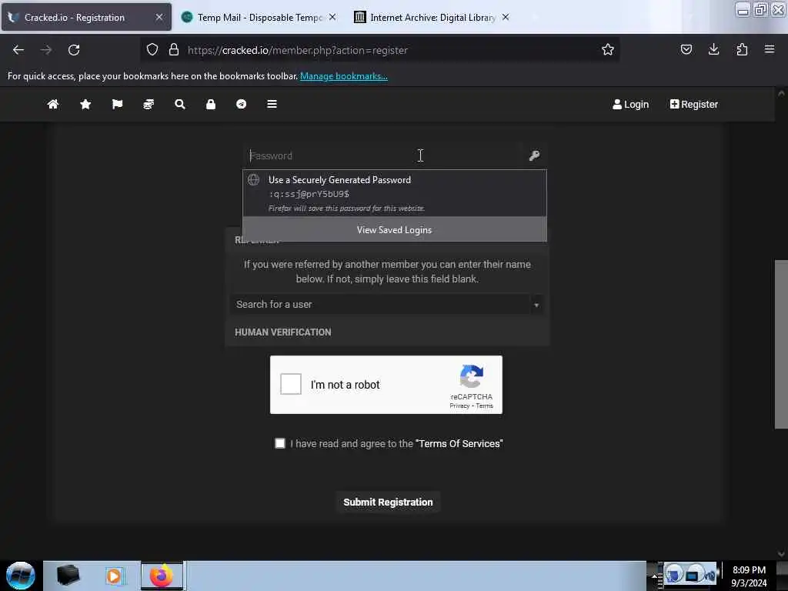The height and width of the screenshot is (591, 788).
Task: Open the star icon in site nav
Action: [85, 104]
